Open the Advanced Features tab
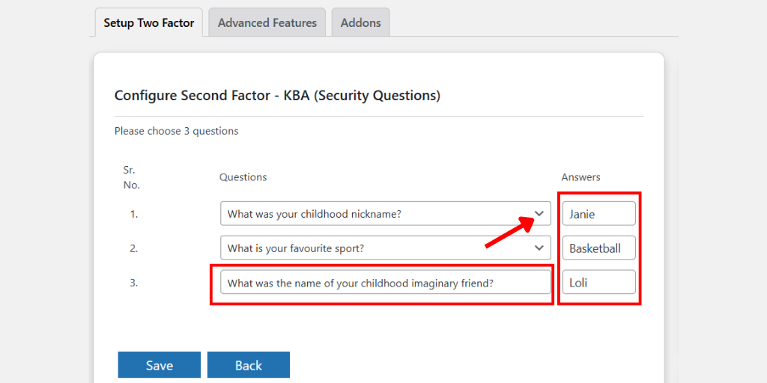Image resolution: width=767 pixels, height=383 pixels. click(x=267, y=22)
